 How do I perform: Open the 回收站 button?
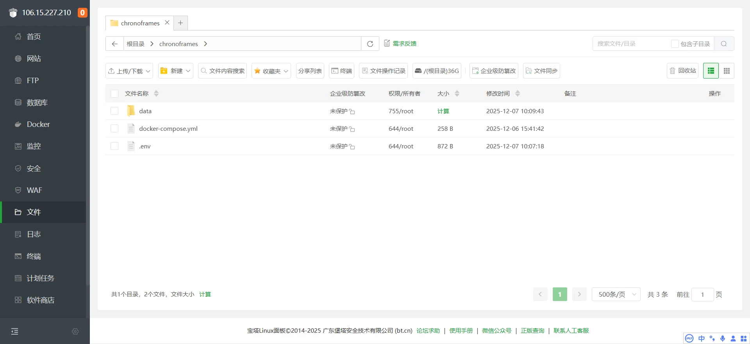(x=682, y=71)
